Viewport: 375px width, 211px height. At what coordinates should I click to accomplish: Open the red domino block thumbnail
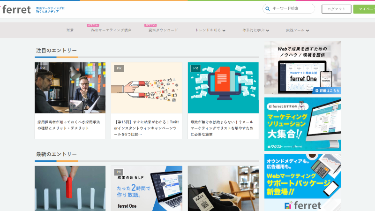[x=70, y=188]
